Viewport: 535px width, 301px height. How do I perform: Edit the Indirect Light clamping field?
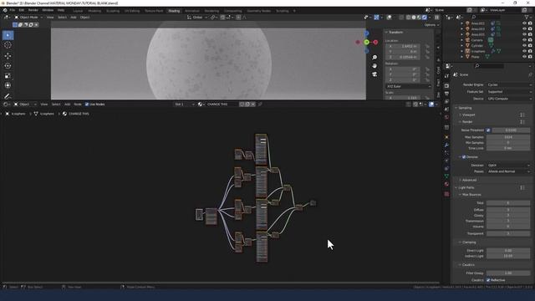pos(508,256)
